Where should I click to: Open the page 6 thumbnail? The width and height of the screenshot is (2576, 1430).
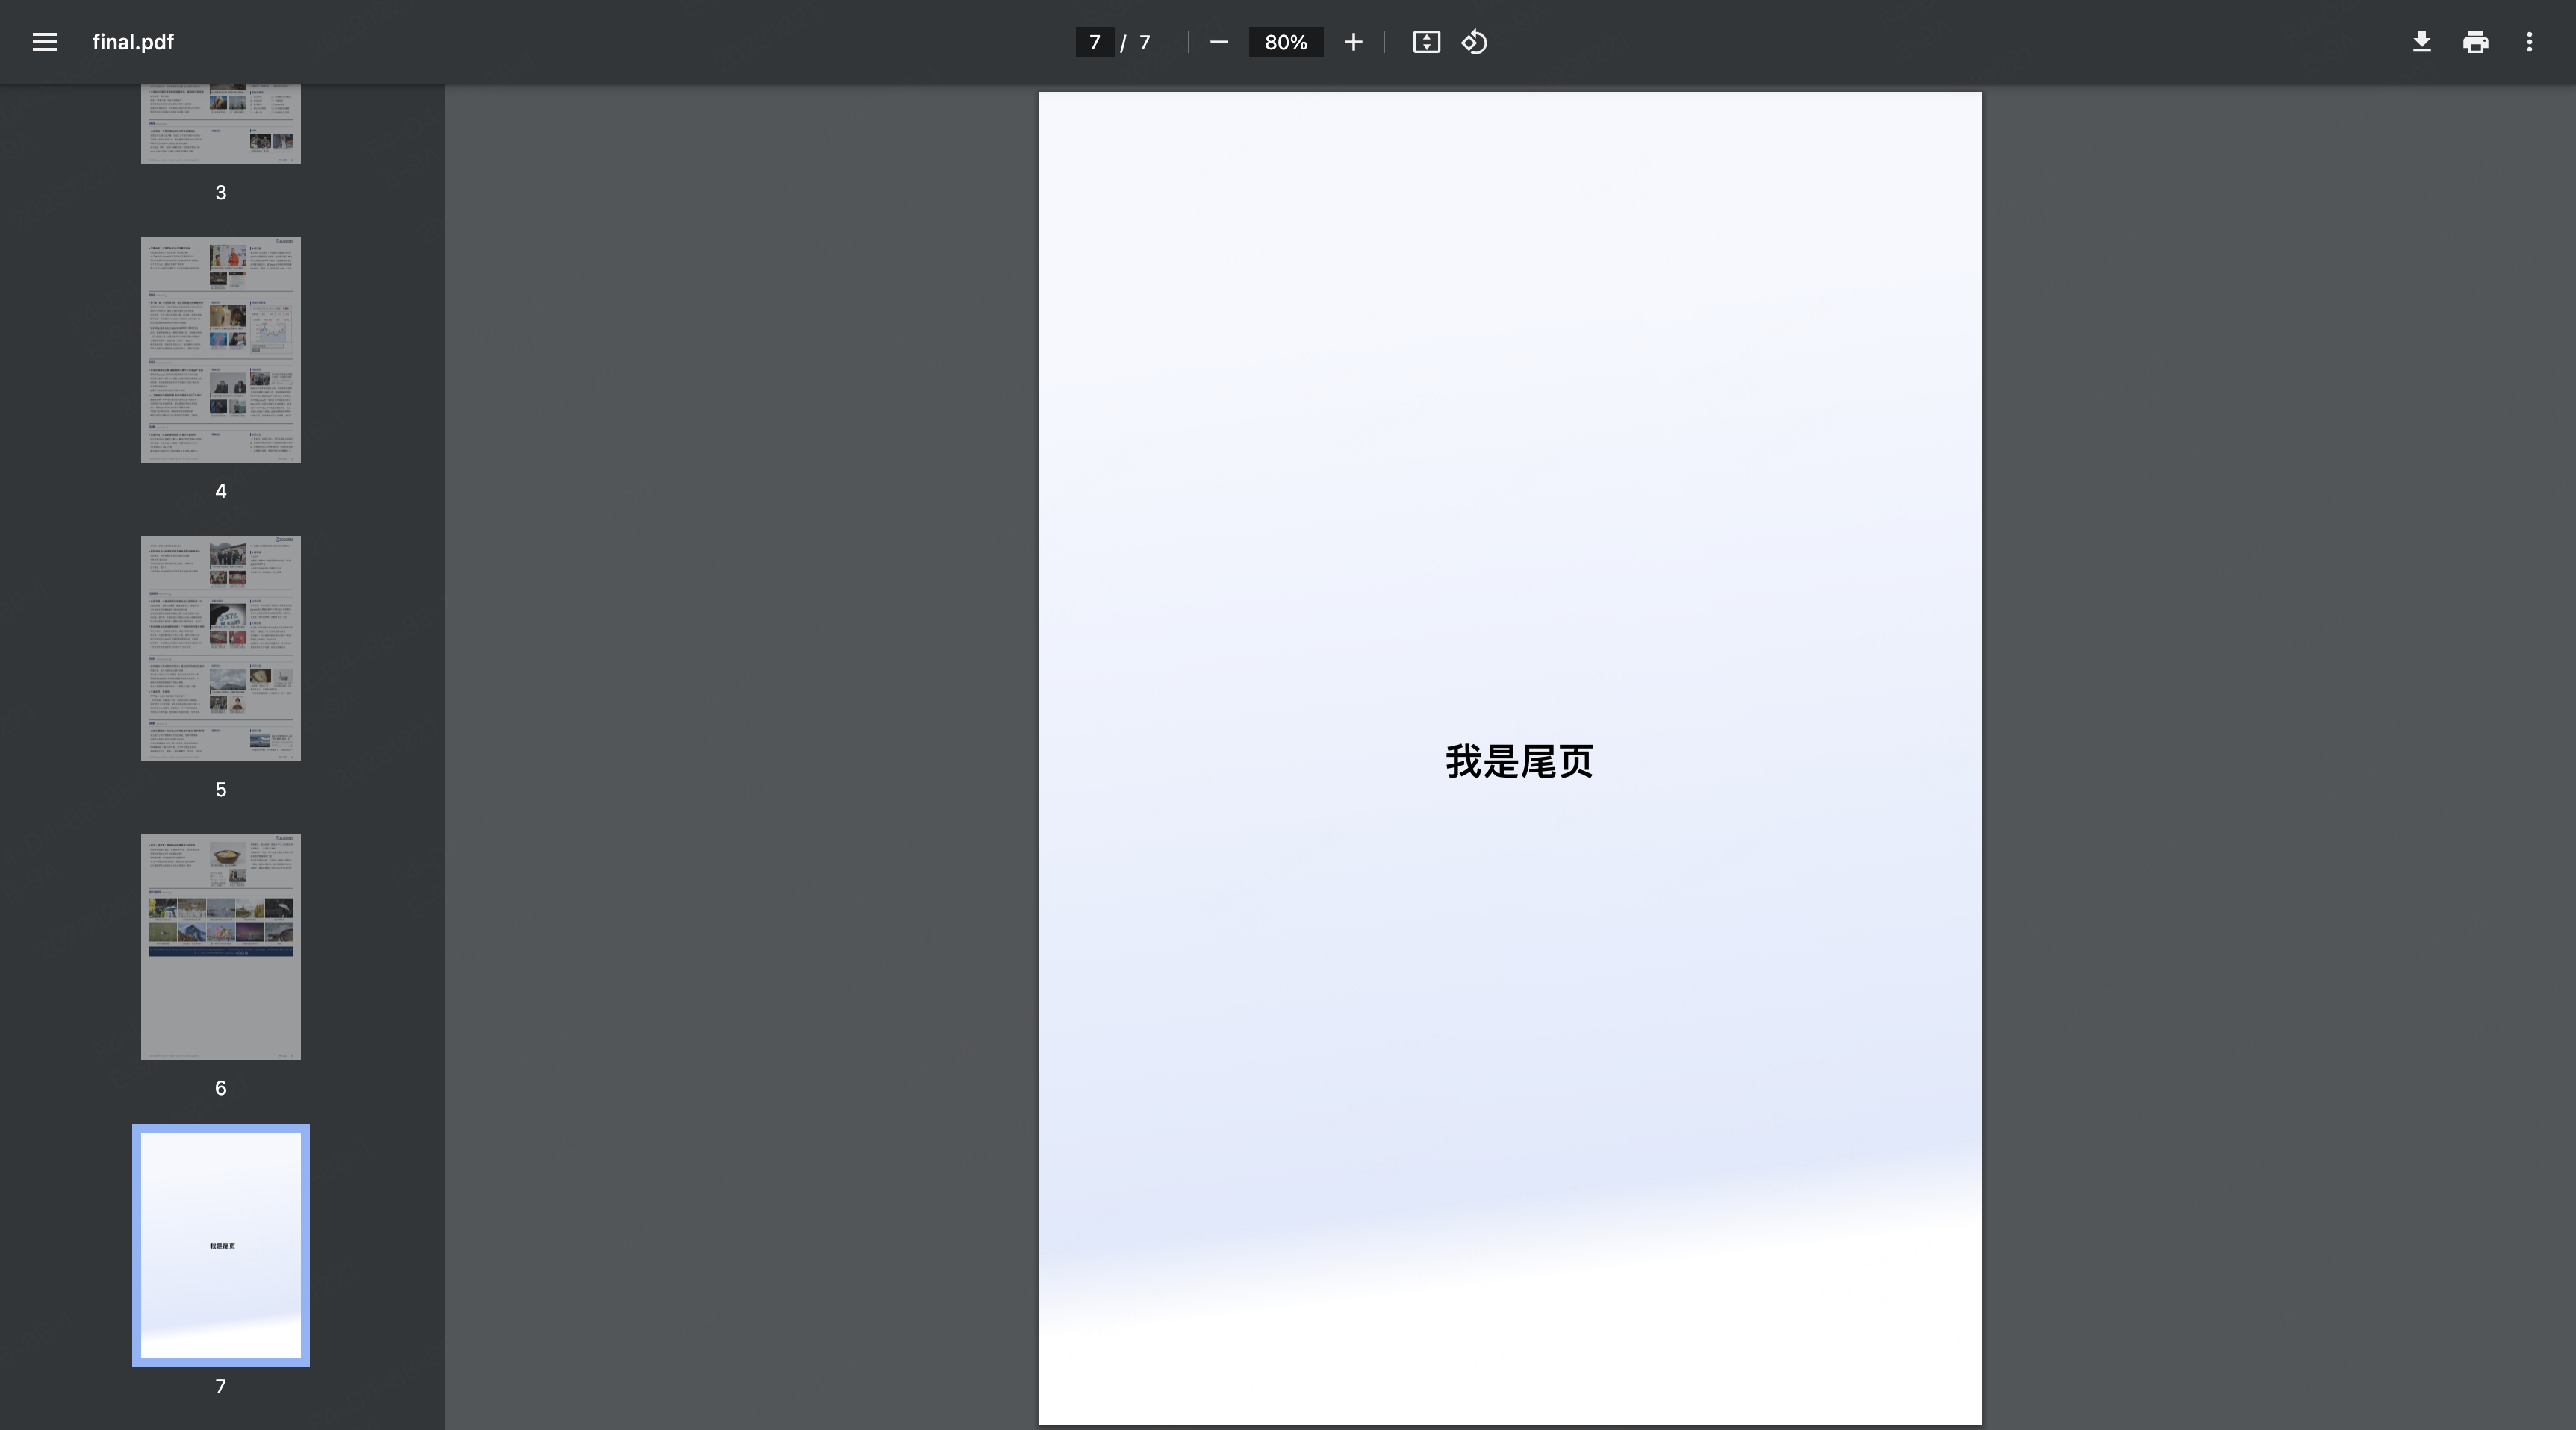pyautogui.click(x=220, y=946)
